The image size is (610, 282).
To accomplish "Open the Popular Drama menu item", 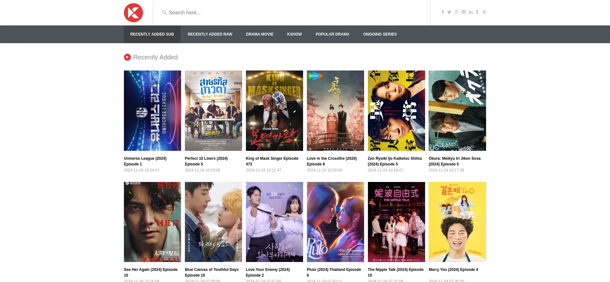I will (x=332, y=34).
